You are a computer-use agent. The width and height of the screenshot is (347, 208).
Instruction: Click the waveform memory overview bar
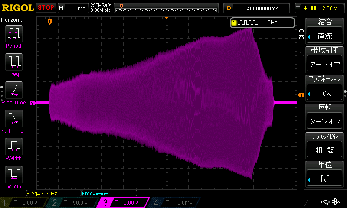(x=166, y=8)
